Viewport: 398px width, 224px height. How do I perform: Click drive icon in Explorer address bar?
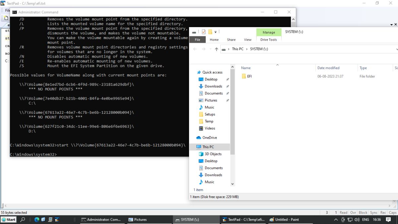coord(224,49)
